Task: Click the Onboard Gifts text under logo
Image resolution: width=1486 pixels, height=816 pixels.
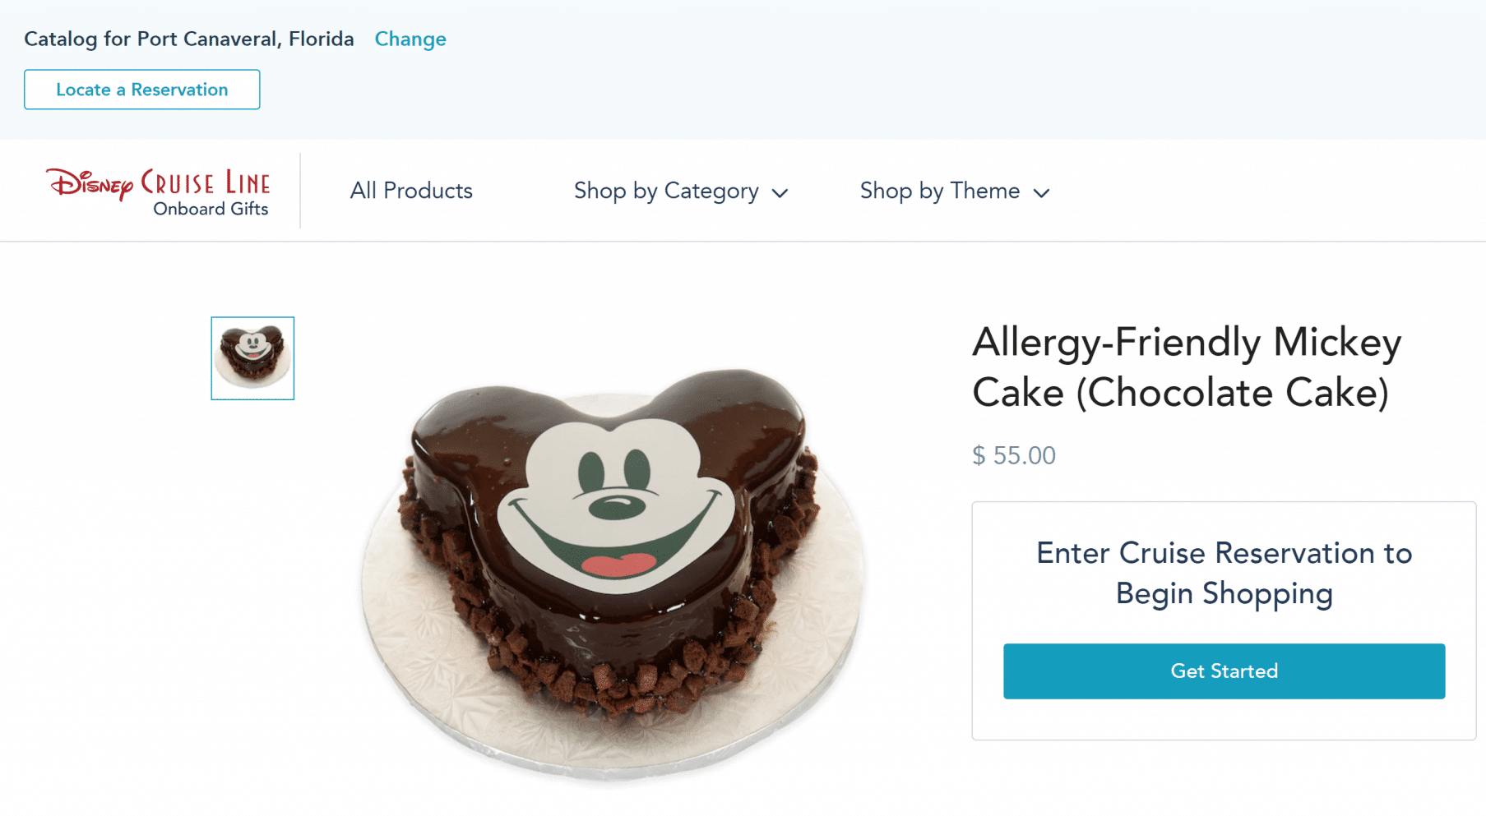Action: point(211,209)
